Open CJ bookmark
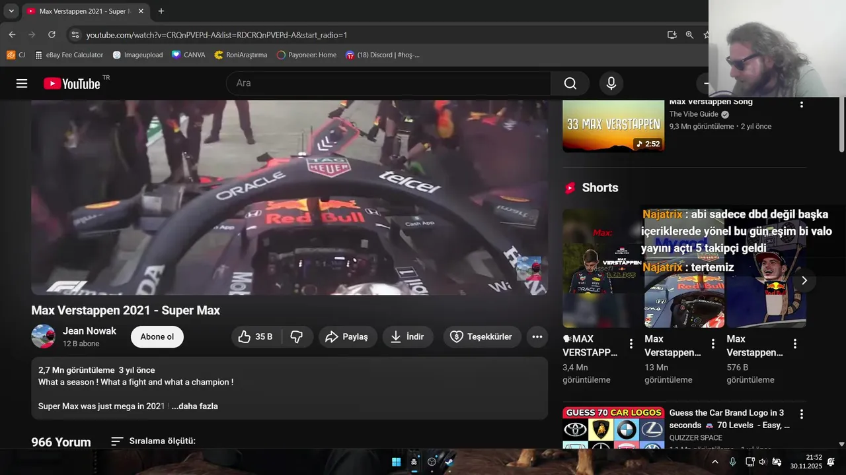Screen dimensions: 846x475 pos(16,55)
